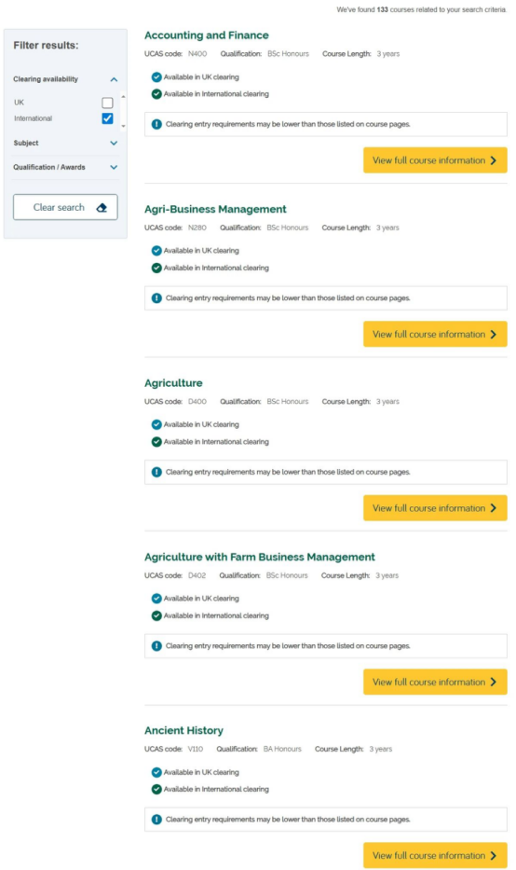The height and width of the screenshot is (870, 516).
Task: Click the info icon in Ancient History notice
Action: 156,820
